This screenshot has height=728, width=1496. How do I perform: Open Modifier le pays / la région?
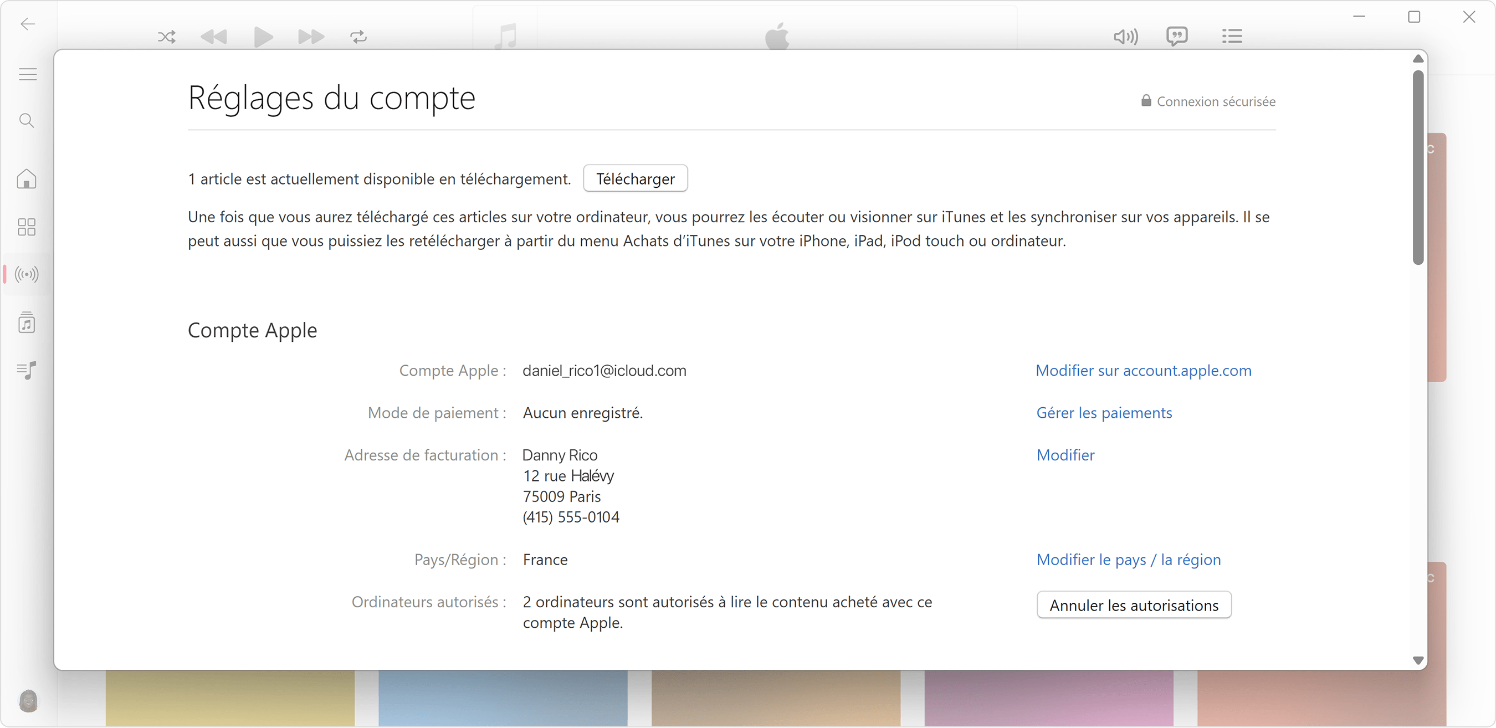1129,560
